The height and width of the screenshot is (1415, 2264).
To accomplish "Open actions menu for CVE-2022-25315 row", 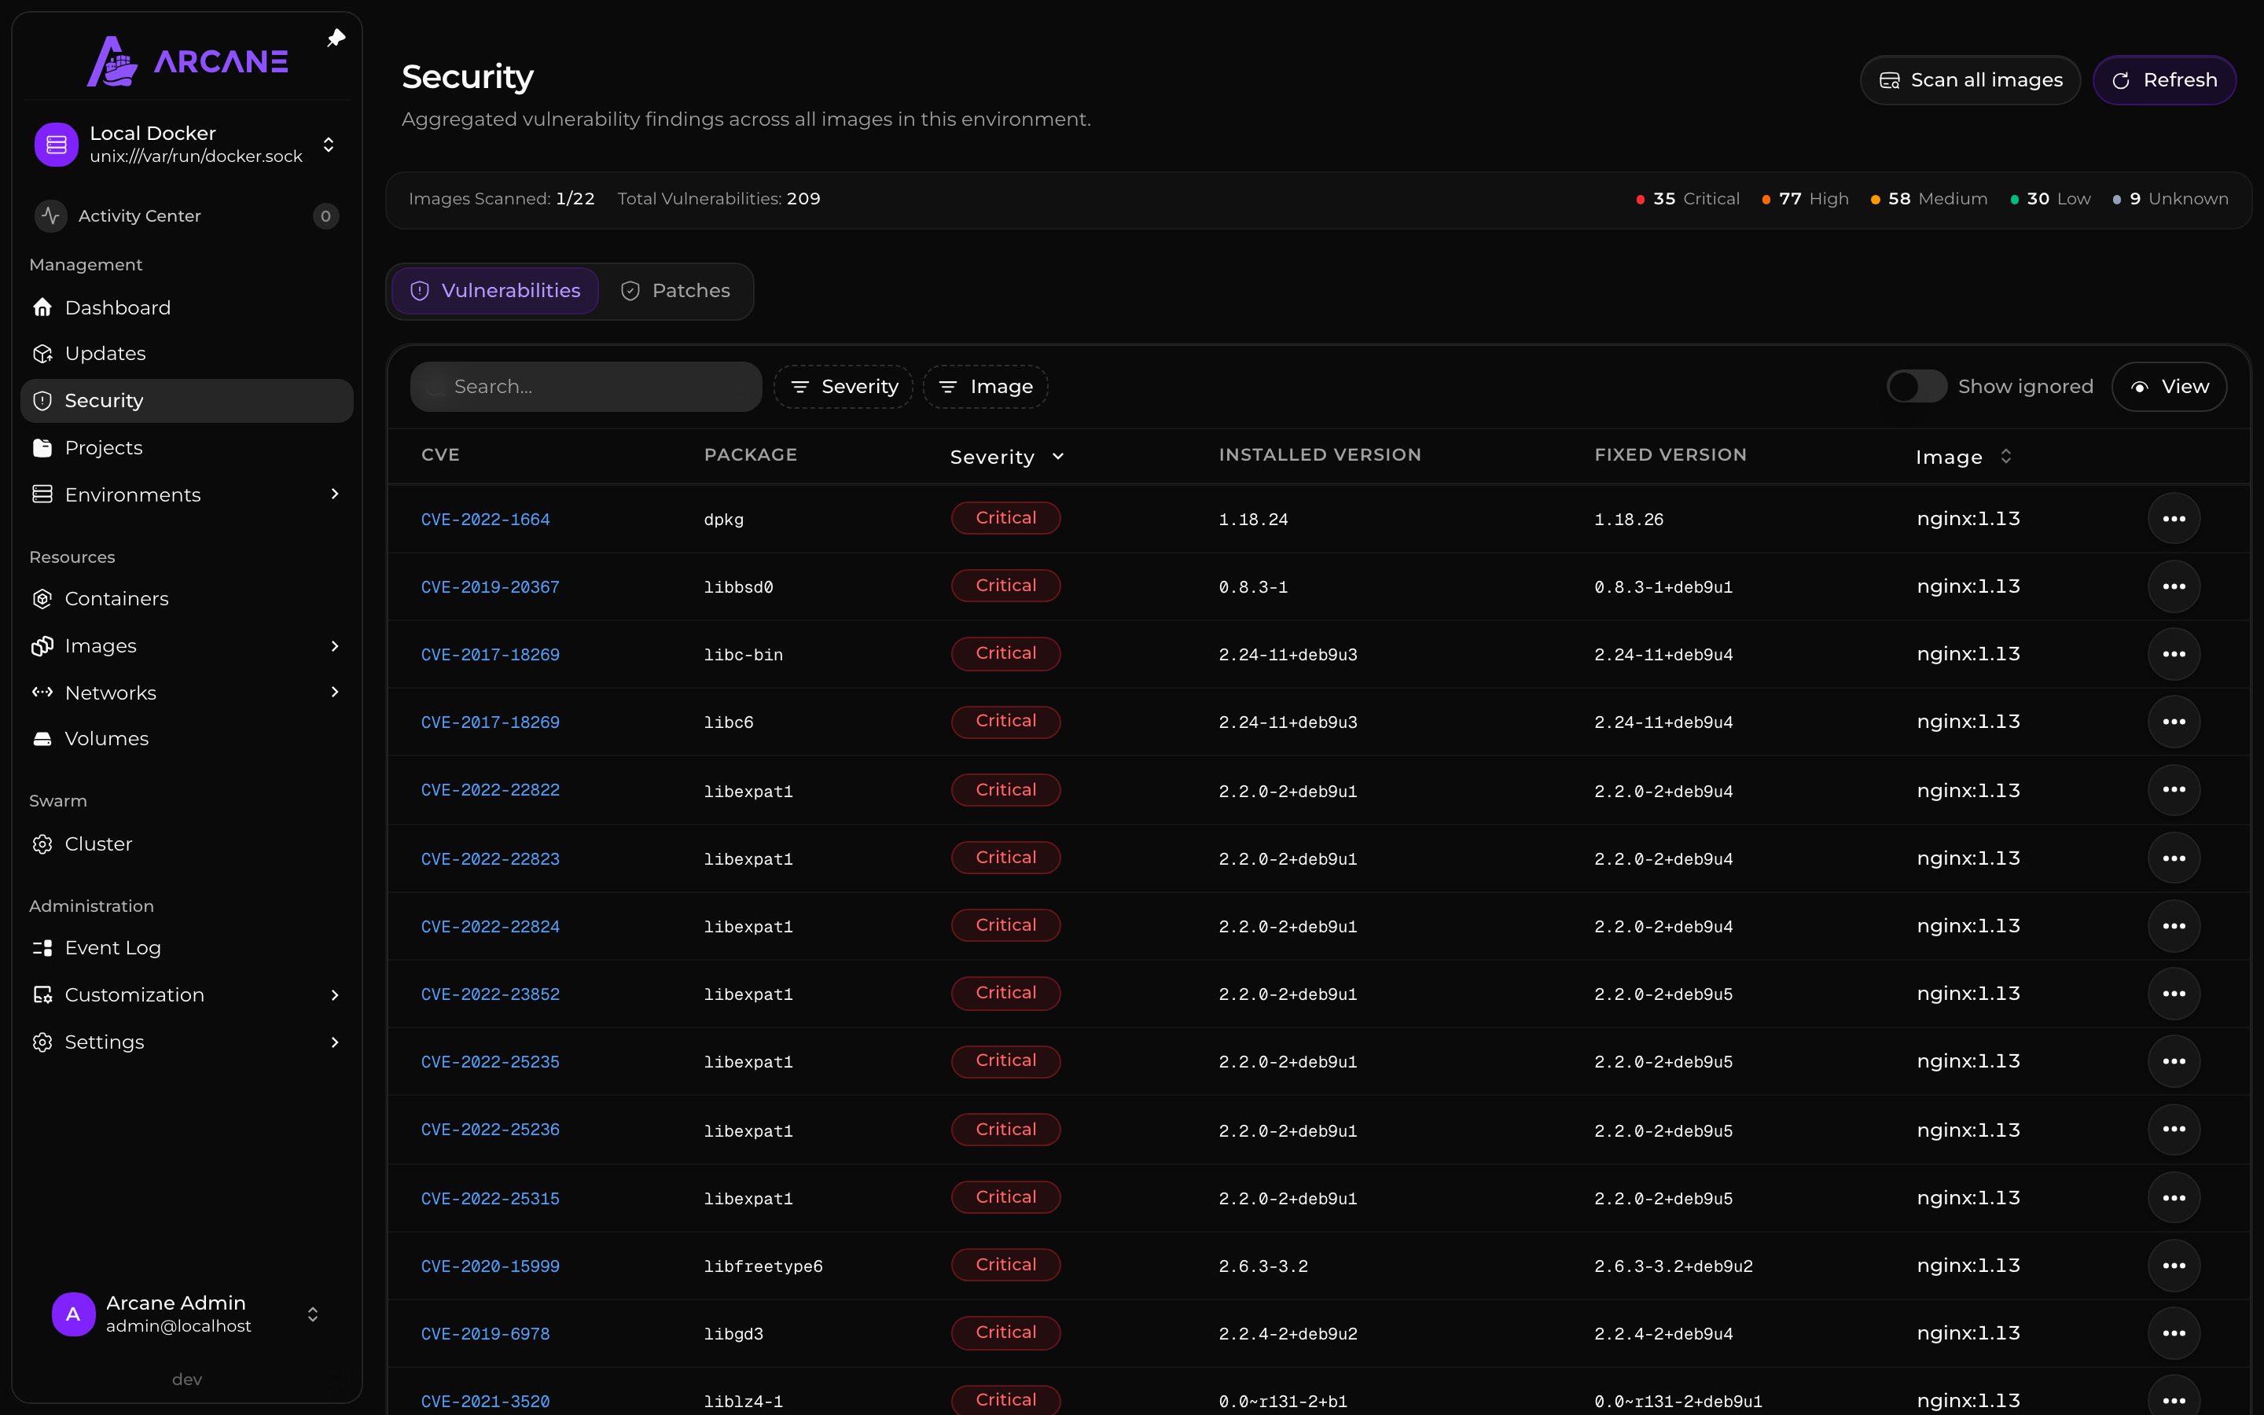I will tap(2174, 1198).
